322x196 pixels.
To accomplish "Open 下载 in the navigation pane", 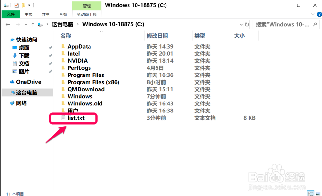I will coord(24,56).
